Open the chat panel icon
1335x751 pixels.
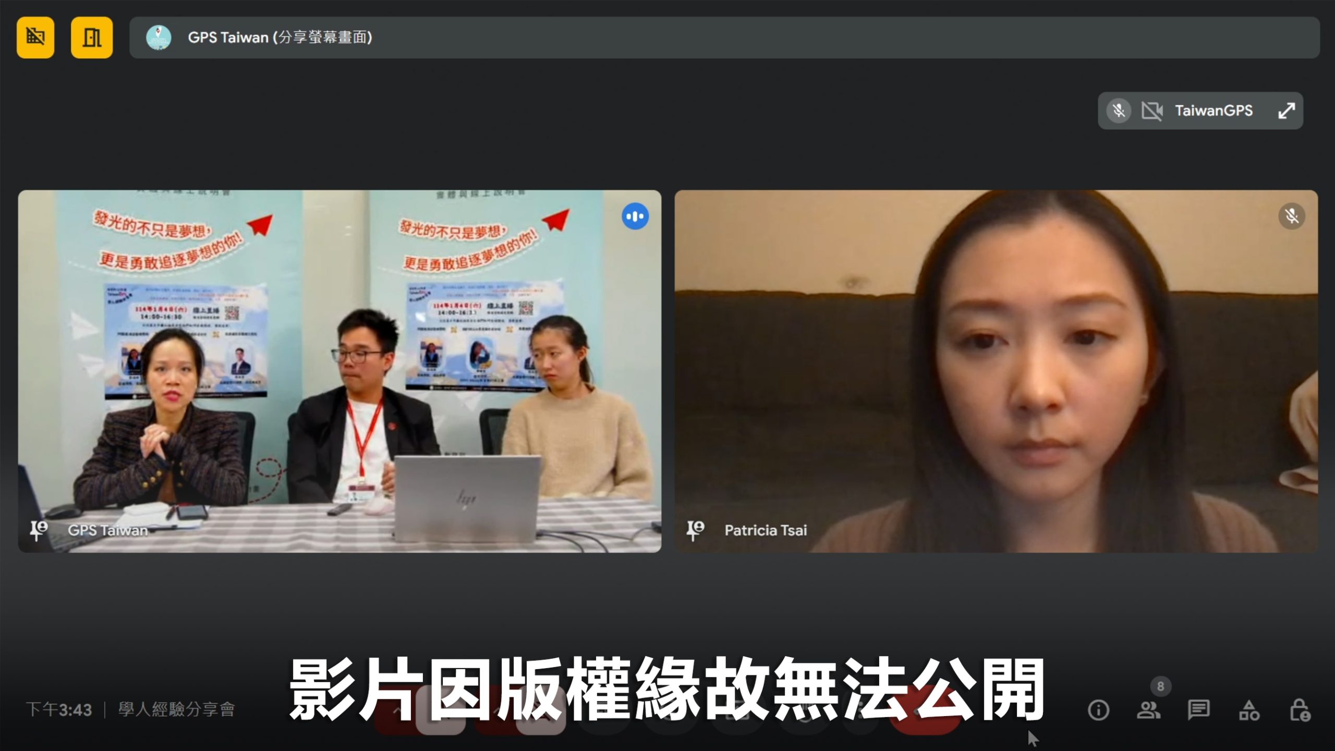coord(1199,710)
